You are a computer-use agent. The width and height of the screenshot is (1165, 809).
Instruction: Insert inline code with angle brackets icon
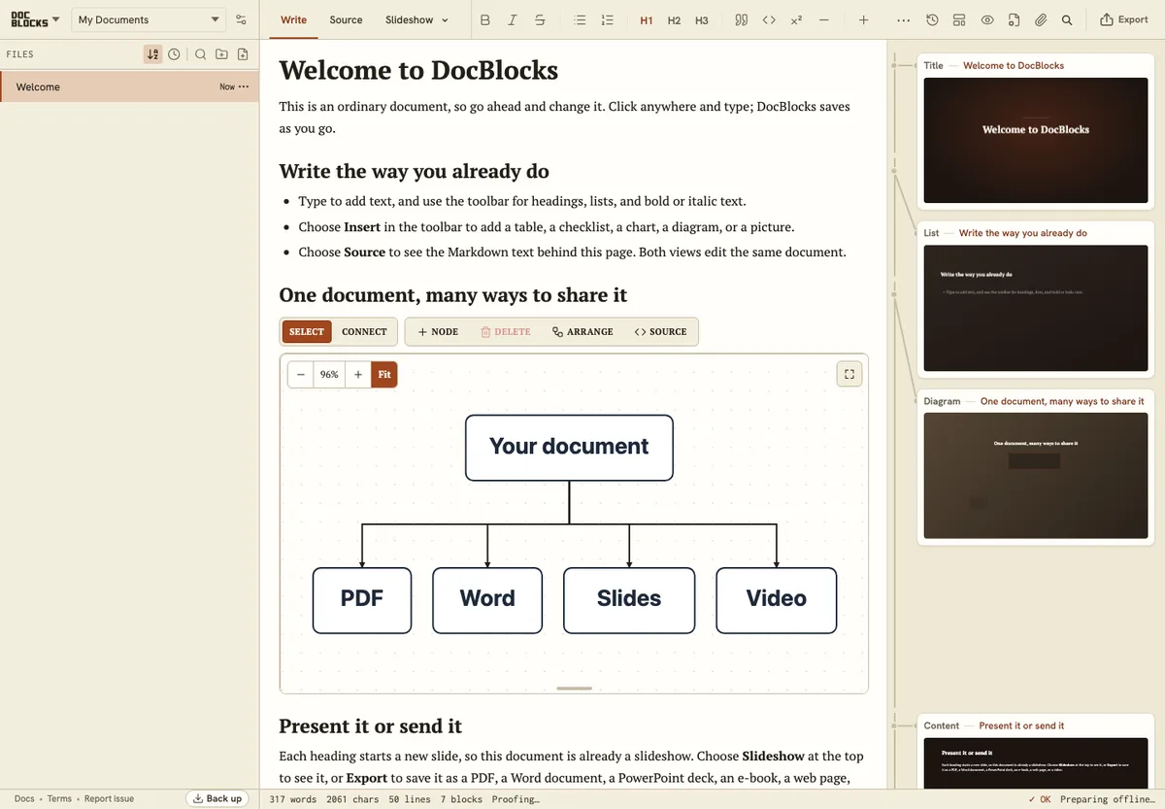point(769,19)
